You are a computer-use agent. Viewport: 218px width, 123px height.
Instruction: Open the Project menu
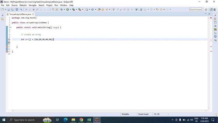click(x=49, y=5)
